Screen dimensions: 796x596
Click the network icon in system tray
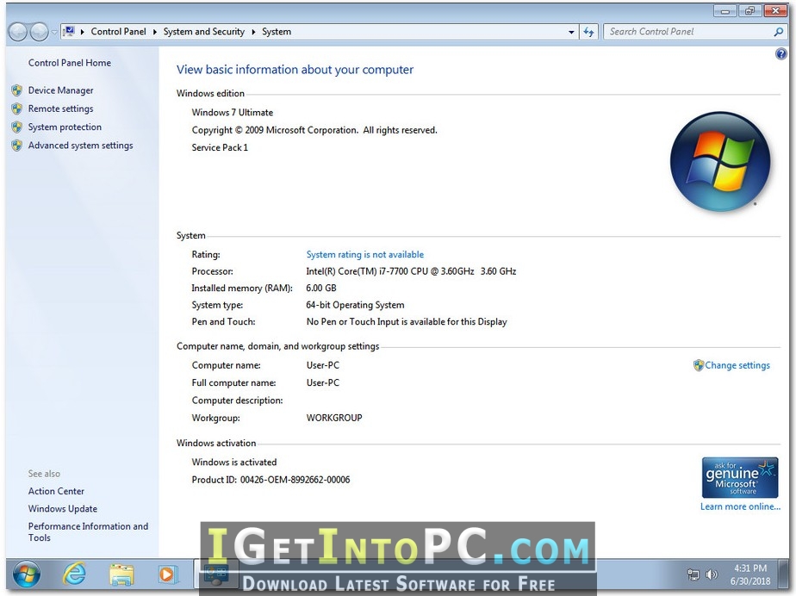tap(693, 574)
